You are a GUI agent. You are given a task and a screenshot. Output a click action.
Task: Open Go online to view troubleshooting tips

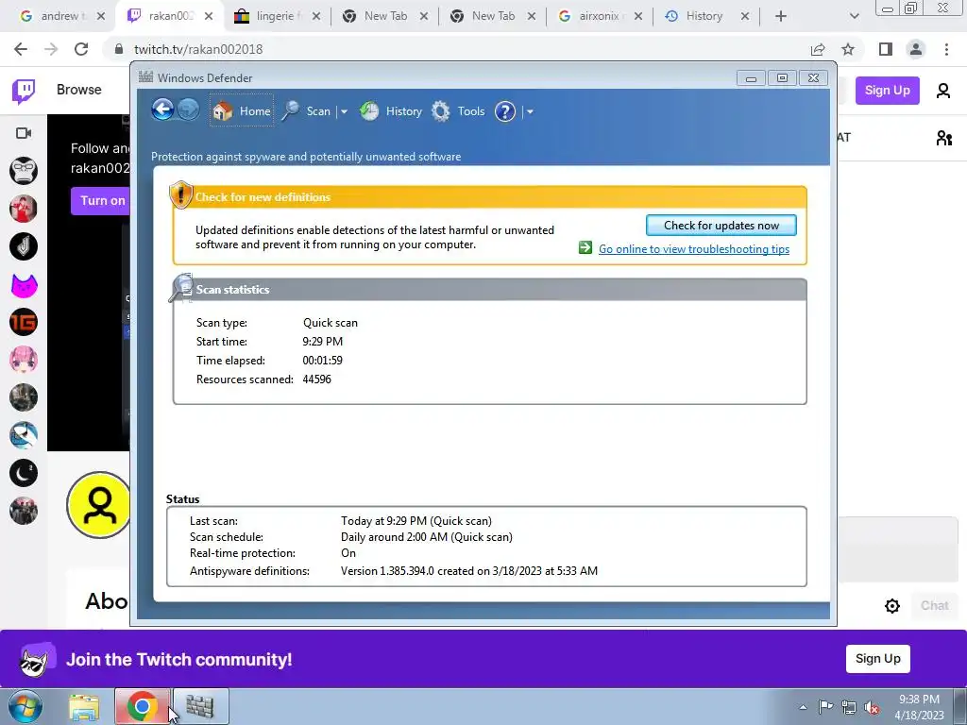click(x=694, y=249)
